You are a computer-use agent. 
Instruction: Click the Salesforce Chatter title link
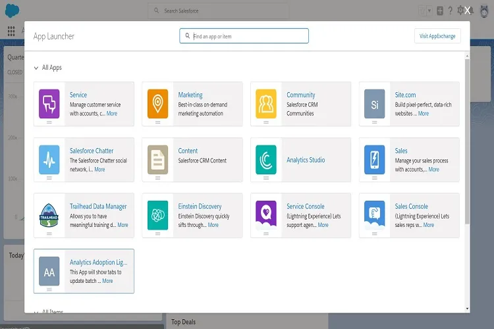(92, 151)
